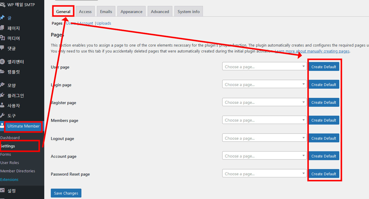Click the 페이지 pages icon

point(2,28)
